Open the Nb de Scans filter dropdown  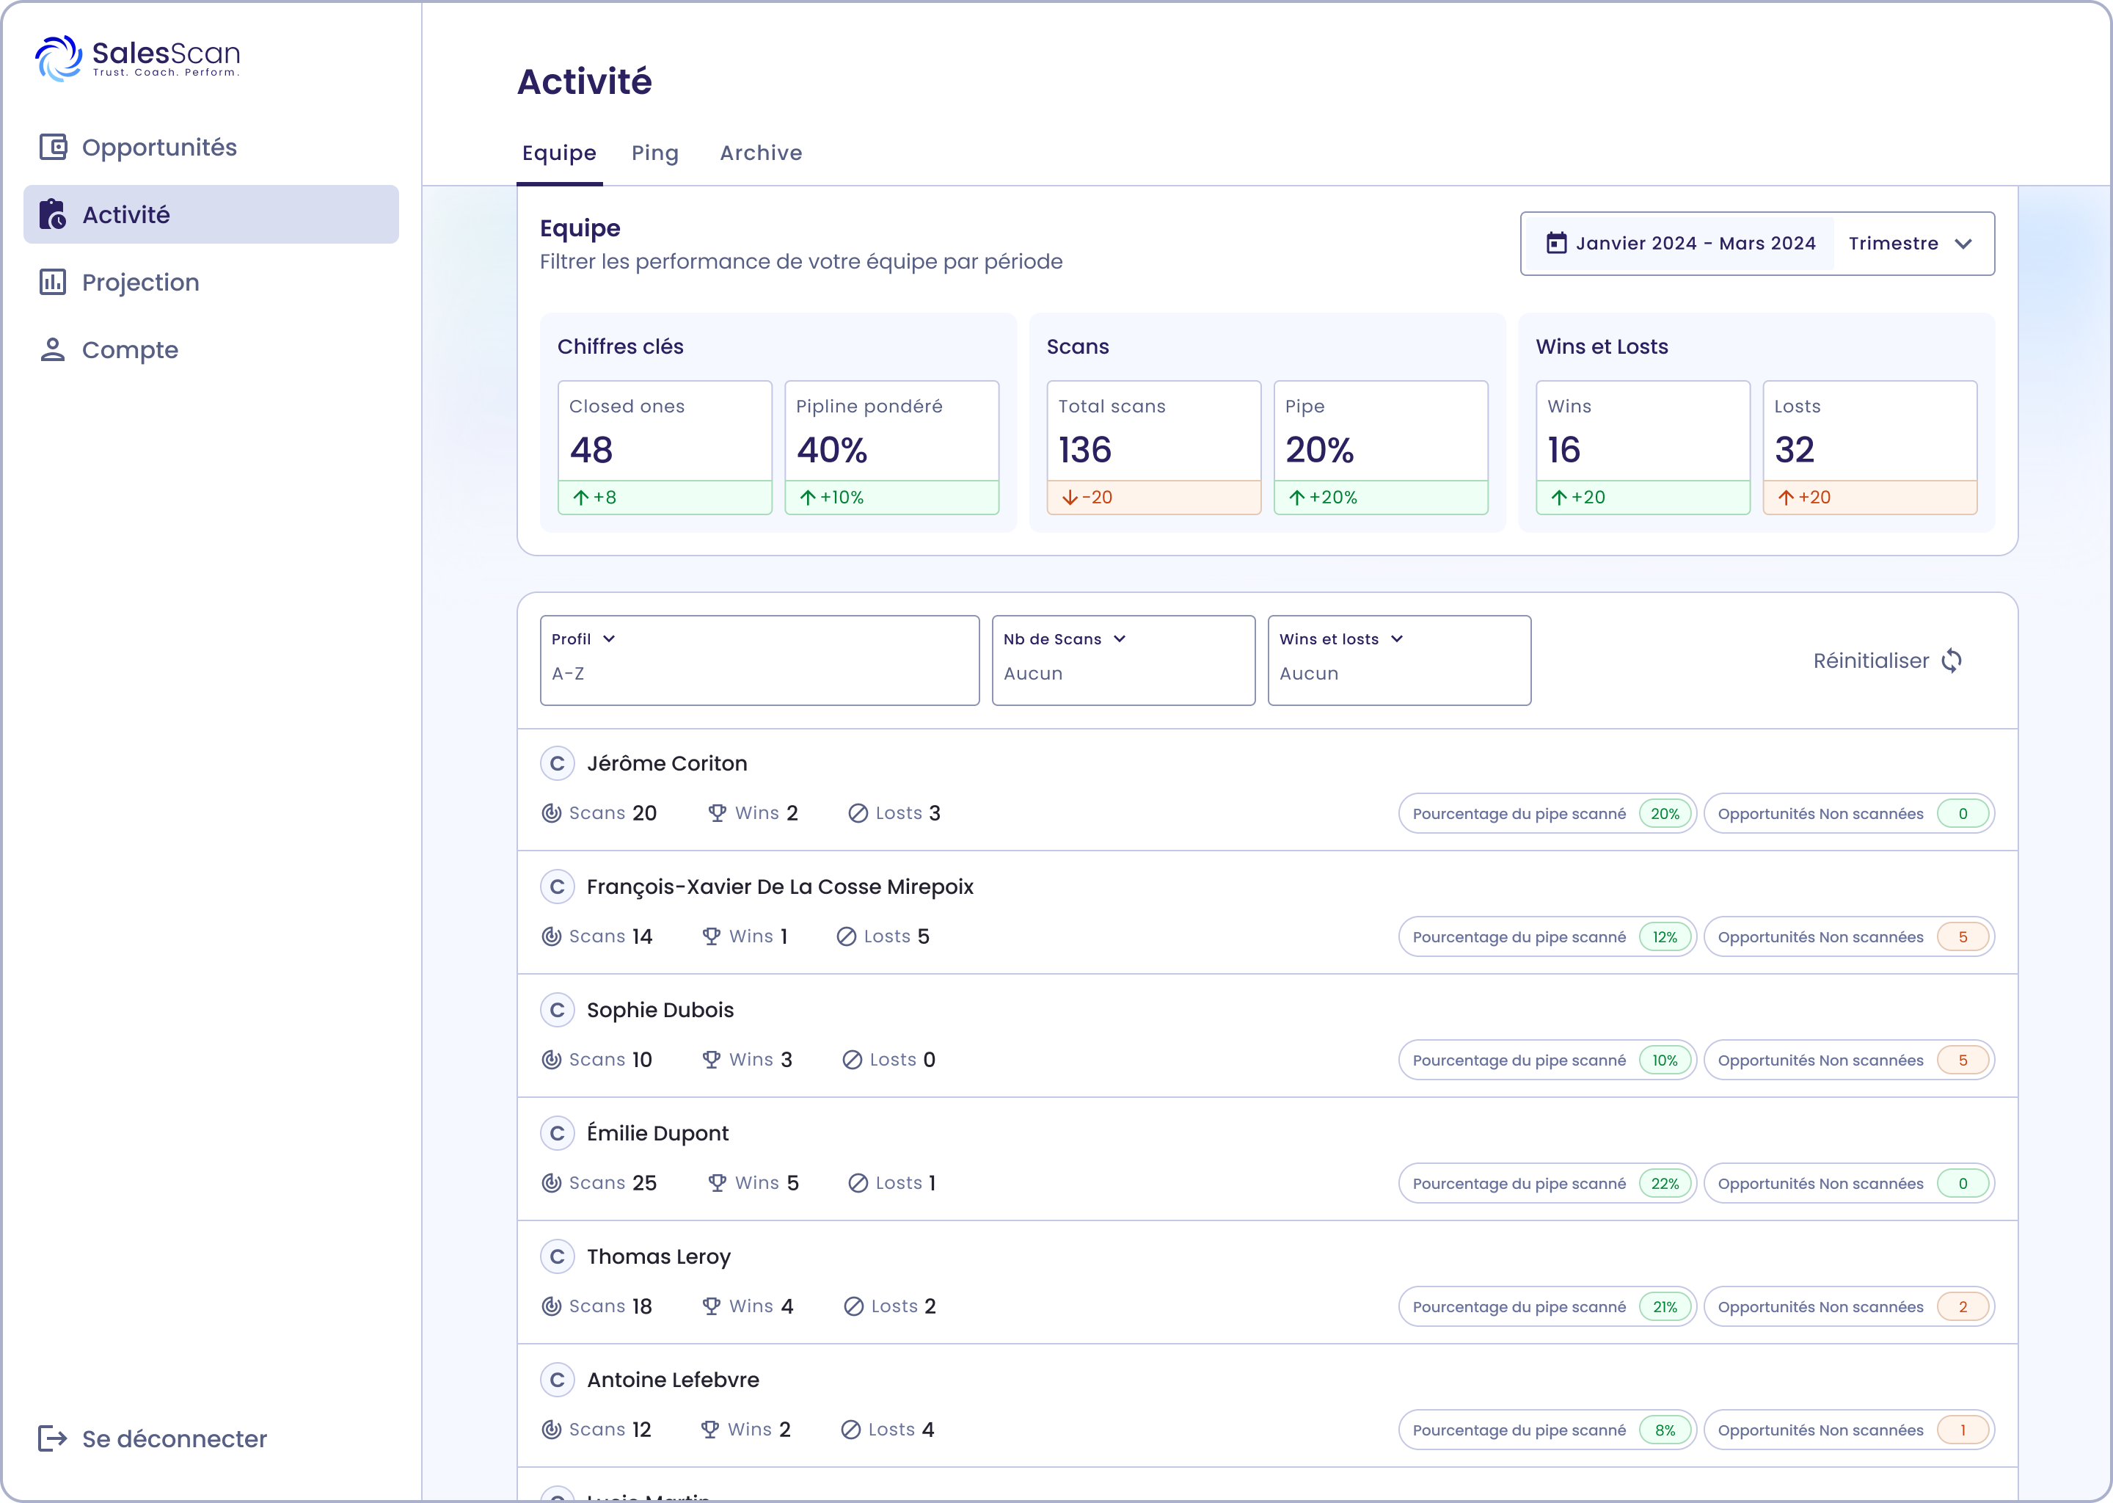tap(1064, 639)
